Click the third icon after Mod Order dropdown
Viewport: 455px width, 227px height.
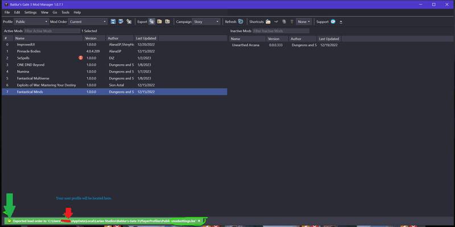(129, 22)
